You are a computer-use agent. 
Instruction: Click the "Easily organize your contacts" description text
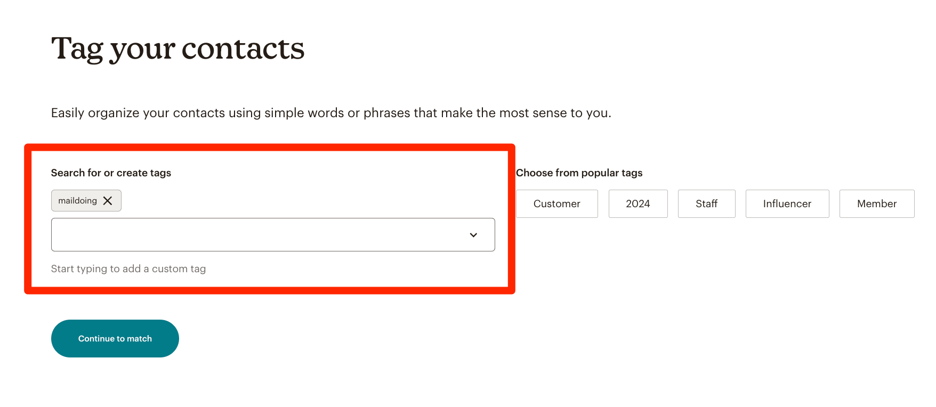point(331,113)
